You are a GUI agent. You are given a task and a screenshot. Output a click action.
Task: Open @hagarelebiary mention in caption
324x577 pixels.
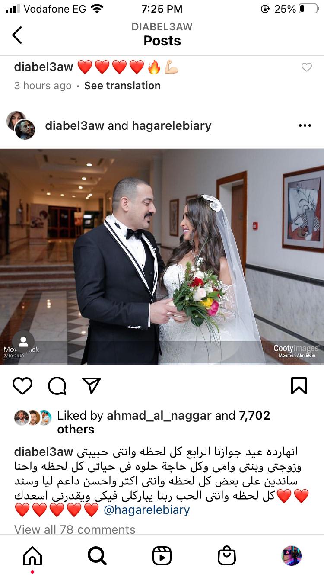[147, 510]
